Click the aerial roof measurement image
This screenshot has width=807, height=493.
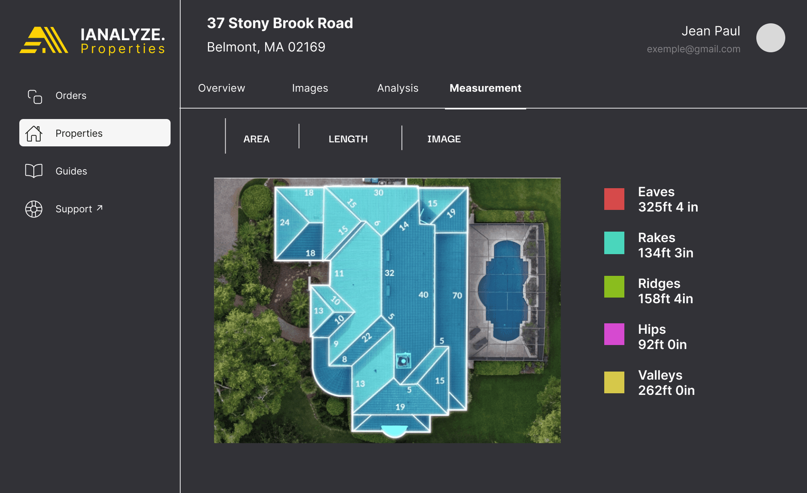(387, 310)
